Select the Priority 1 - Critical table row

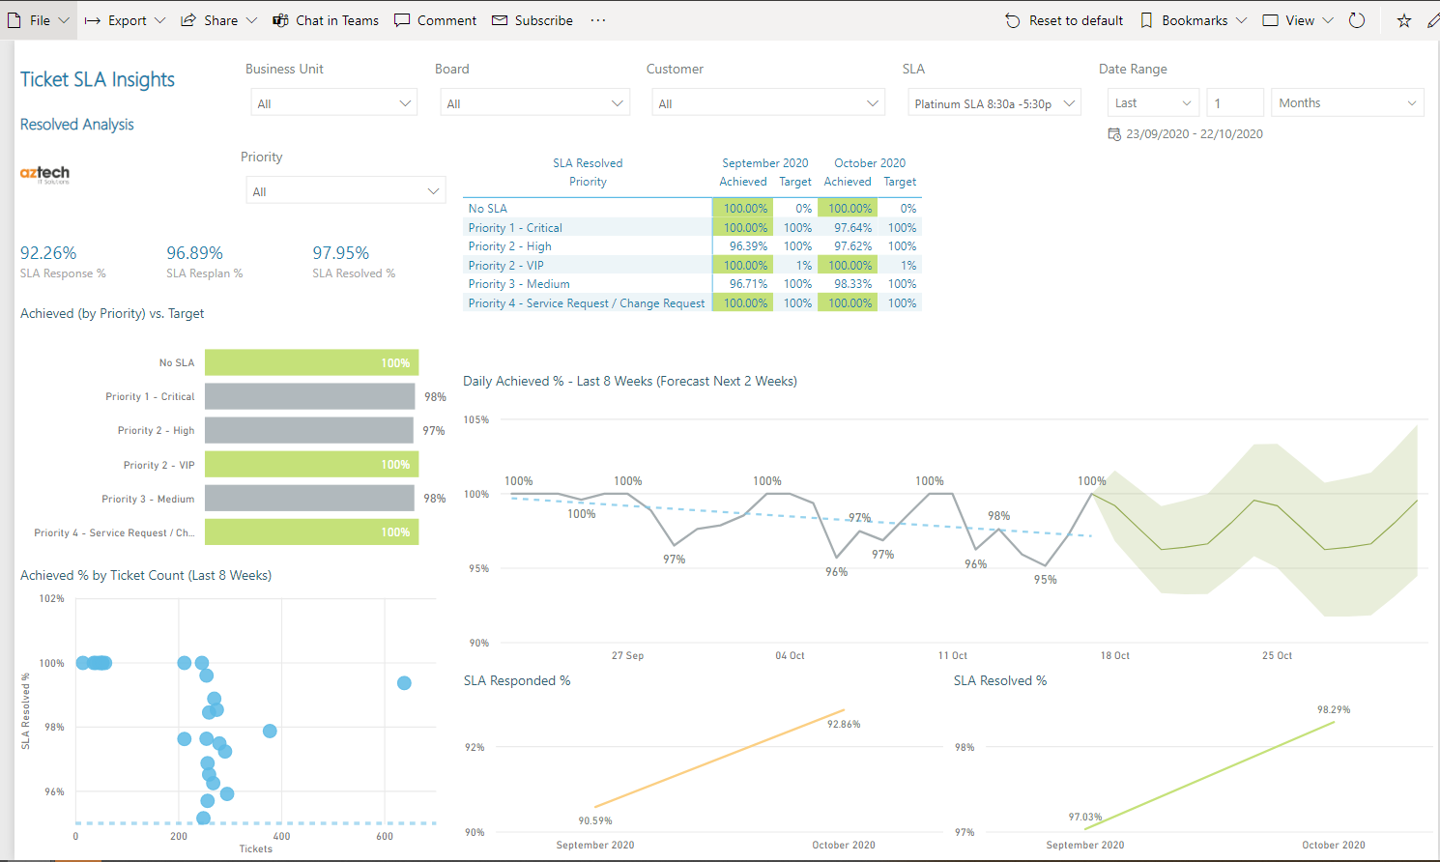[588, 227]
